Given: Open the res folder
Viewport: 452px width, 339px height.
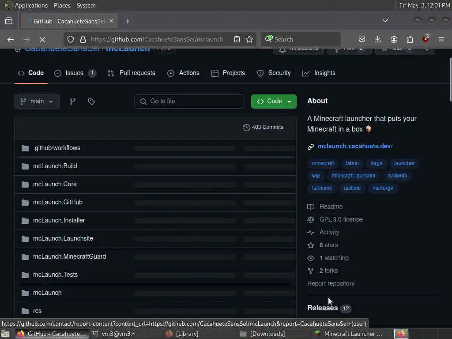Looking at the screenshot, I should 37,311.
